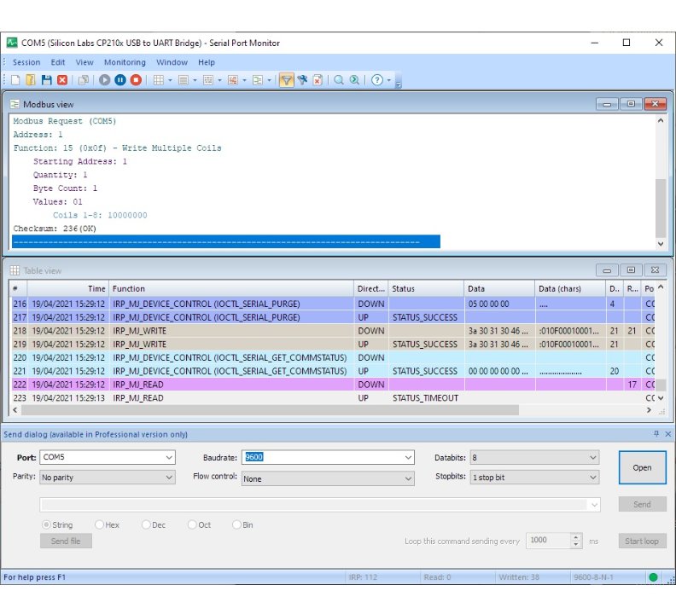
Task: Expand the Flow control dropdown
Action: pos(408,478)
